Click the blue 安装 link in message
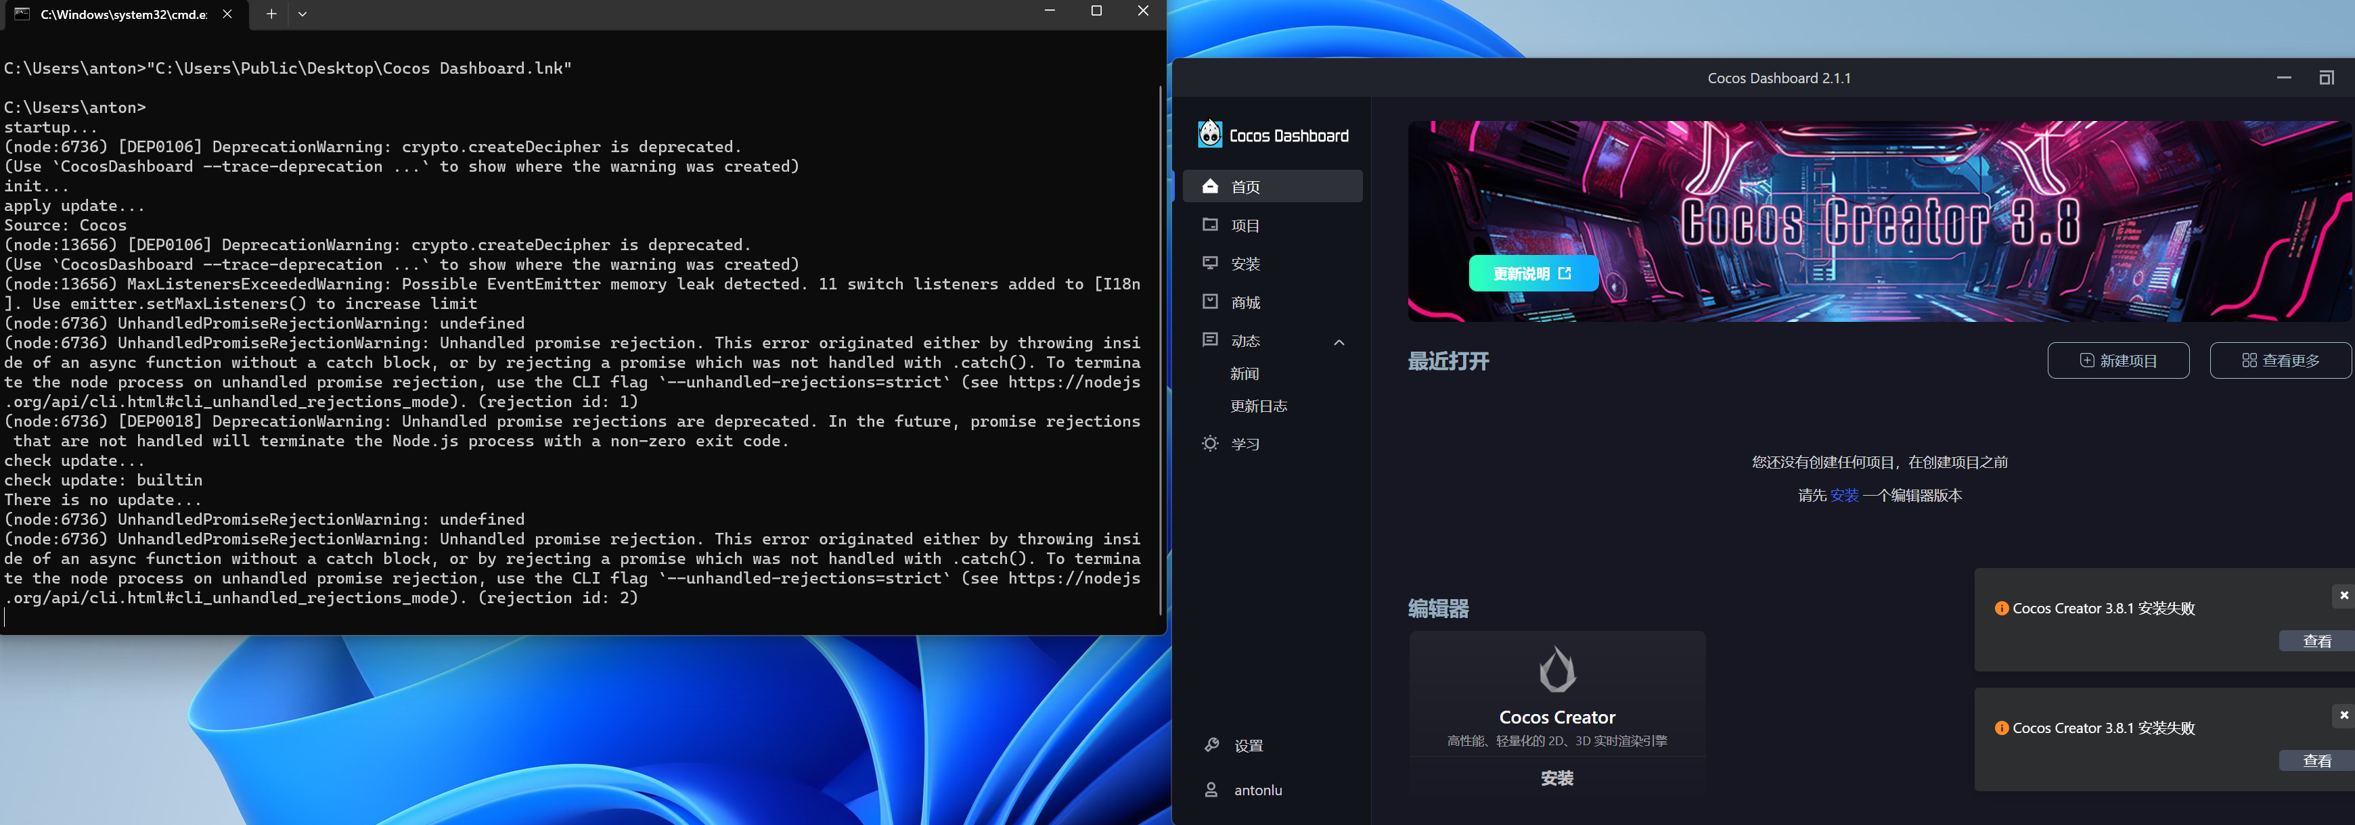The image size is (2355, 825). click(x=1844, y=495)
